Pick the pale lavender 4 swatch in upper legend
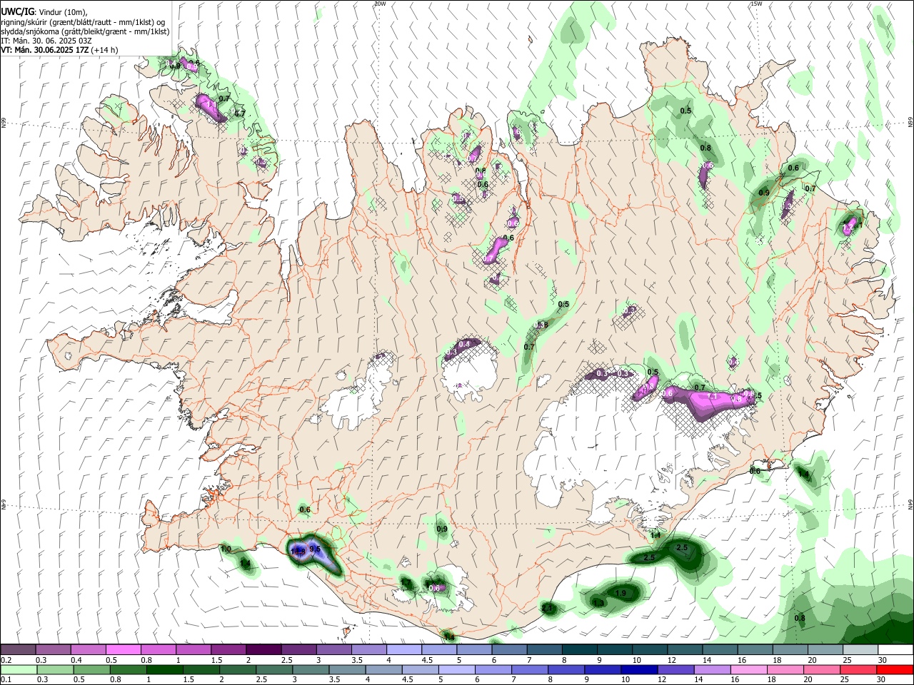914x685 pixels. coord(403,650)
